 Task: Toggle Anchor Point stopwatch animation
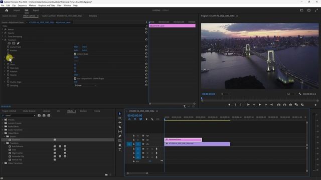[8, 46]
